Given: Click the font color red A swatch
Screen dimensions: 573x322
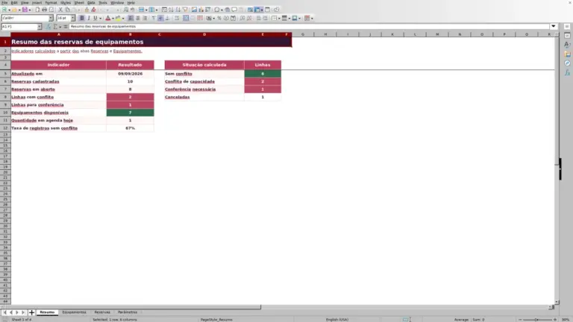Looking at the screenshot, I should 107,18.
